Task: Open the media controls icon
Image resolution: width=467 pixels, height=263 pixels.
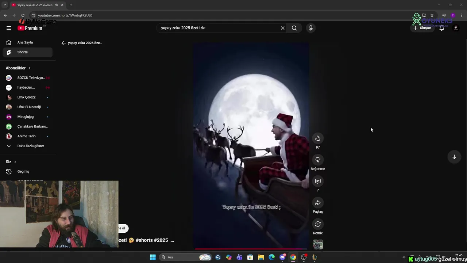Action: pos(444,15)
